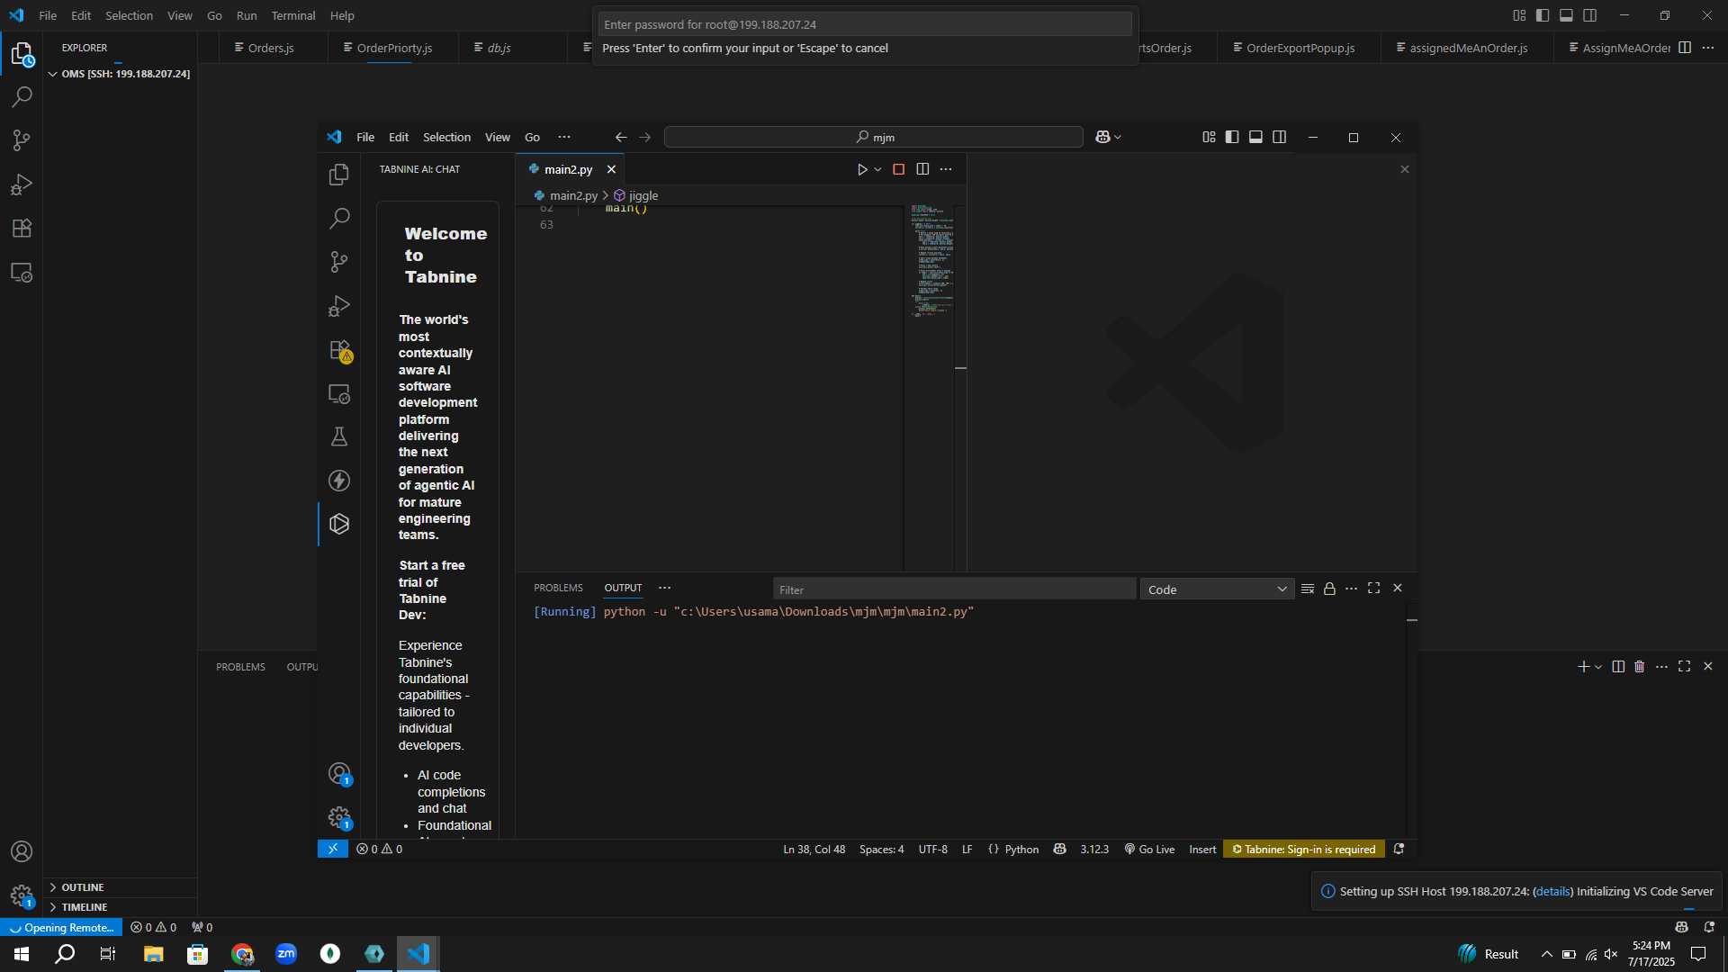
Task: Open Remote Explorer icon in the mjm window
Action: point(339,393)
